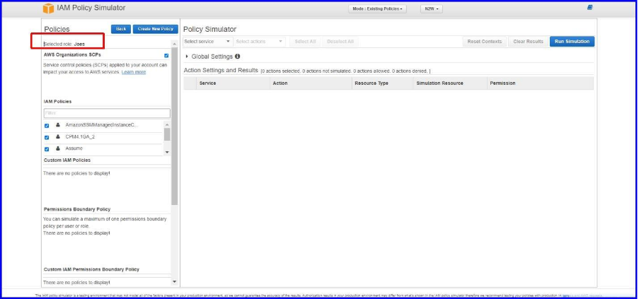Click the Global Settings info icon
Image resolution: width=639 pixels, height=299 pixels.
[x=238, y=57]
